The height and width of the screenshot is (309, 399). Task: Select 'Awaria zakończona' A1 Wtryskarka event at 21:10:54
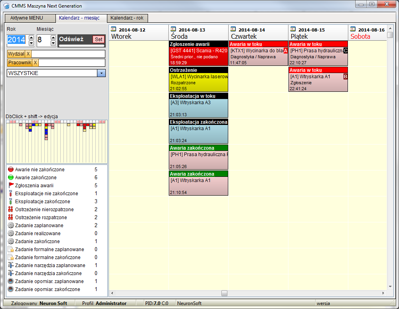[x=198, y=183]
